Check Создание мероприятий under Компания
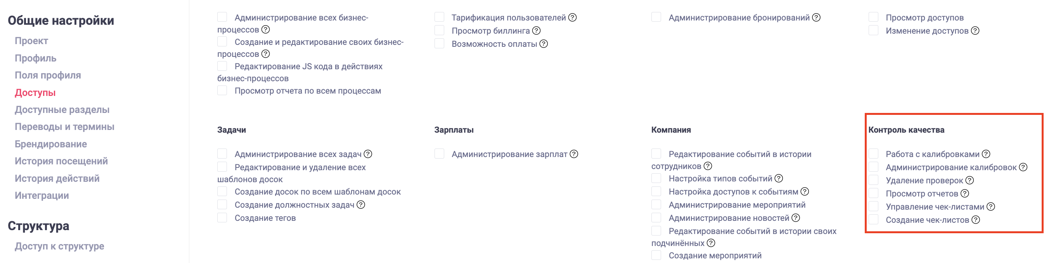This screenshot has width=1063, height=263. click(x=656, y=255)
